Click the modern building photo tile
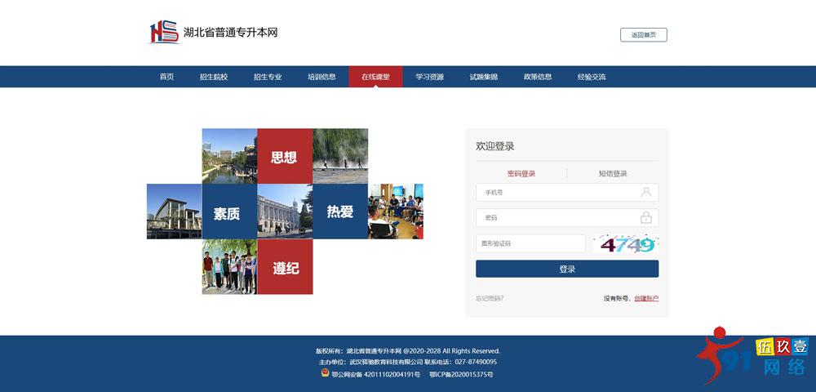The image size is (816, 392). [175, 212]
